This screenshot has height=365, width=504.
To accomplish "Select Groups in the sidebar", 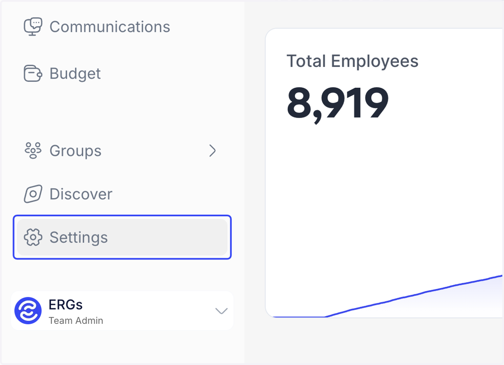I will 122,151.
